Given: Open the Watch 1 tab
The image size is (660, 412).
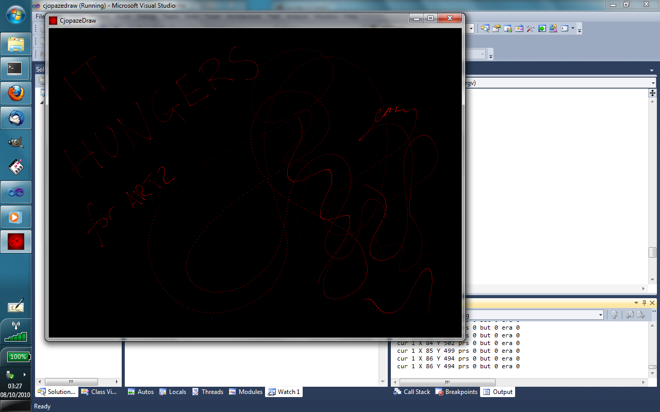Looking at the screenshot, I should pyautogui.click(x=284, y=392).
